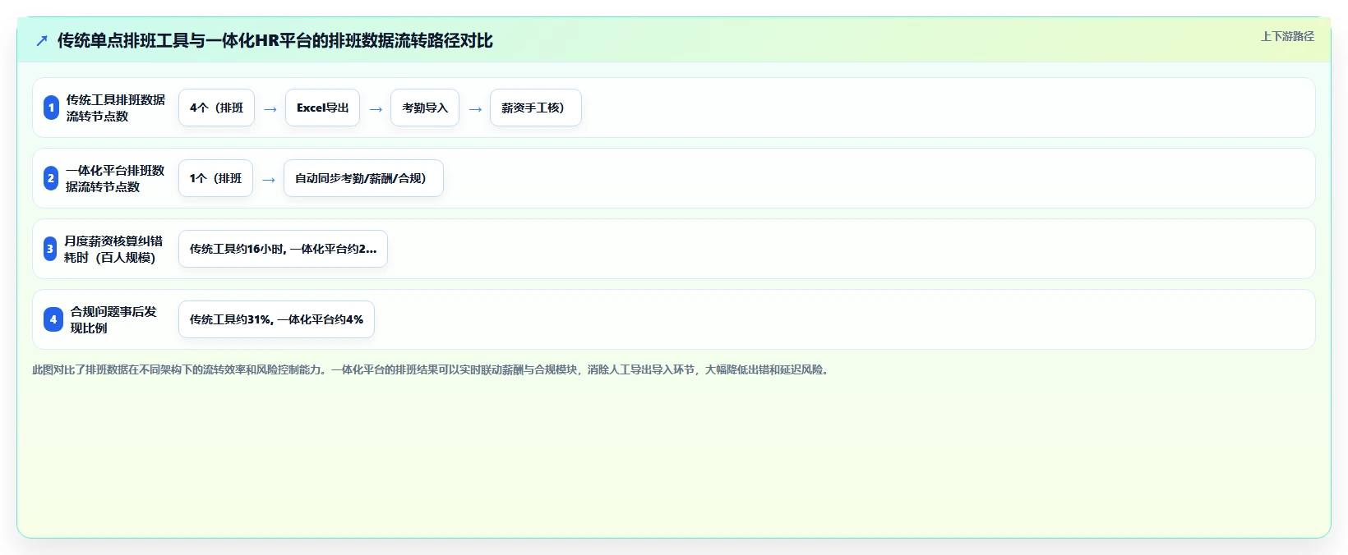Select the 'Excel导出' chip
This screenshot has height=555, width=1348.
coord(322,108)
